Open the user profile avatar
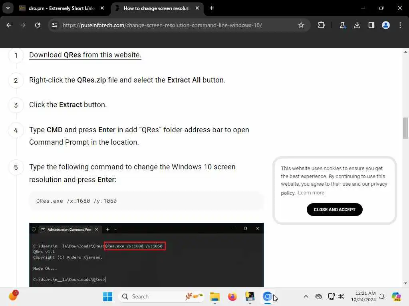This screenshot has height=306, width=409. pos(386,25)
